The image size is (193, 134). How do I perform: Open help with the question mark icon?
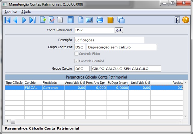point(186,20)
